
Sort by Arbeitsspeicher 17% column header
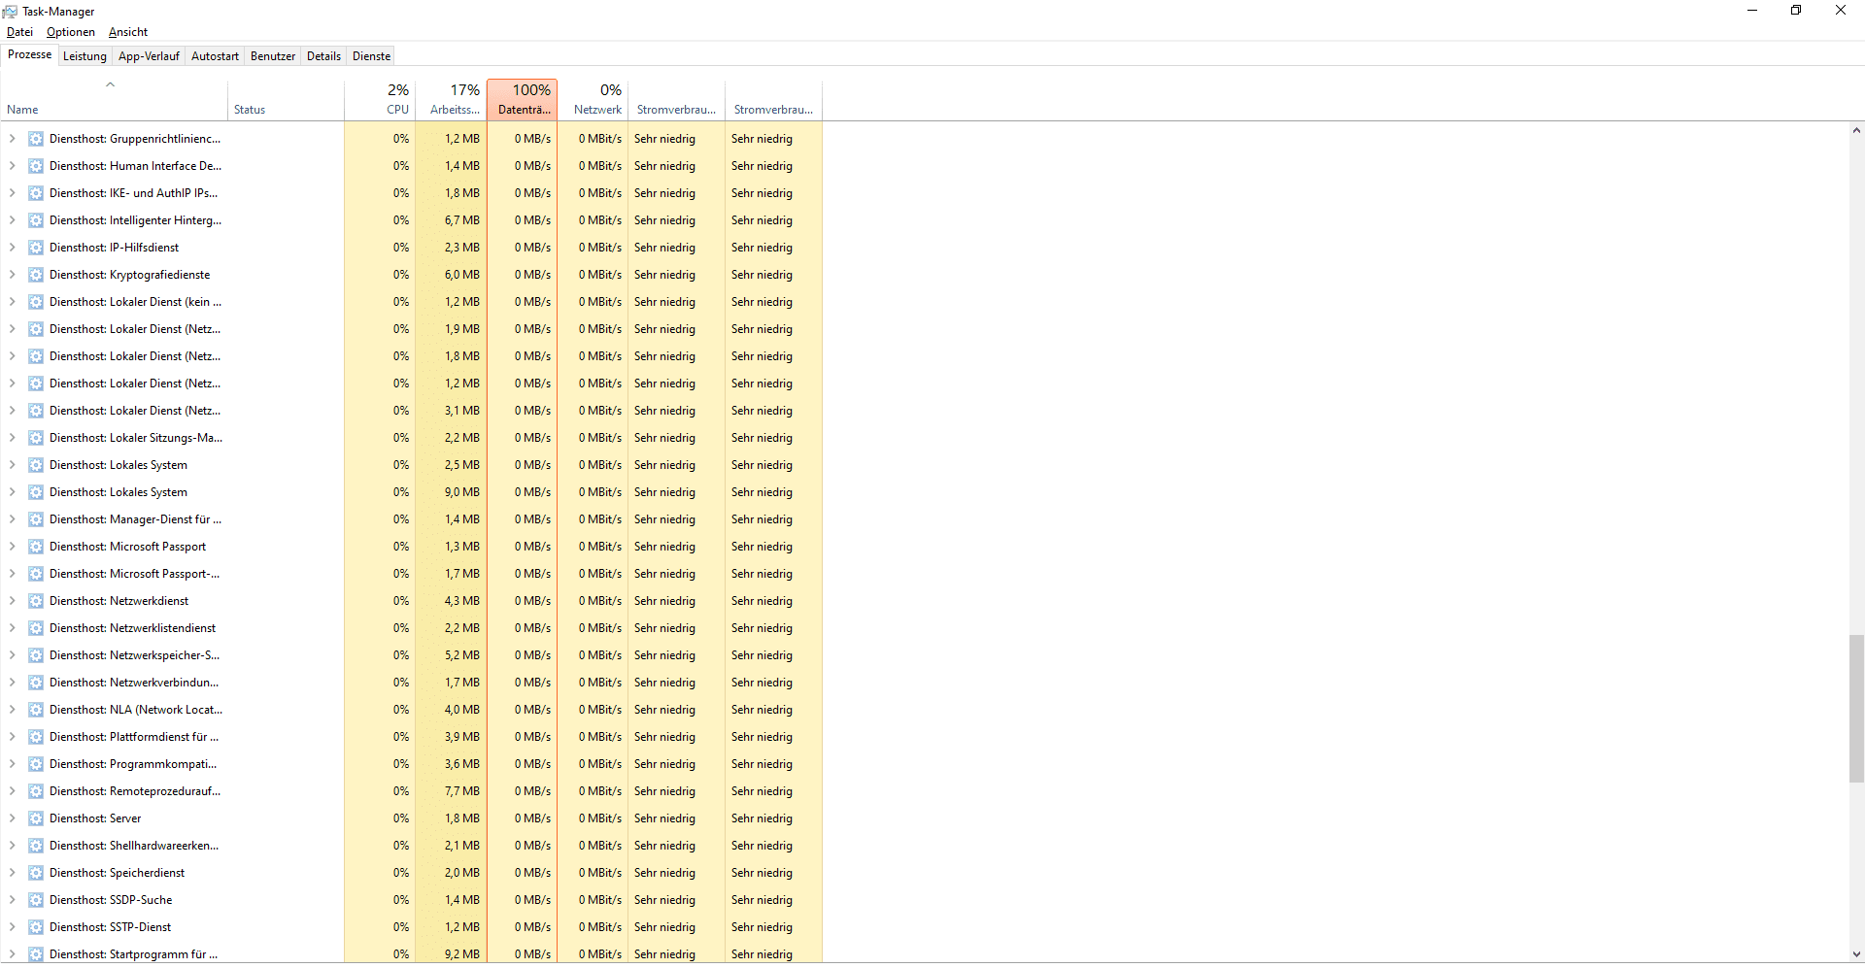point(451,100)
